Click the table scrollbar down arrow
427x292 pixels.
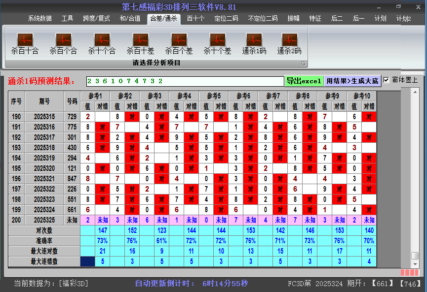tap(415, 265)
